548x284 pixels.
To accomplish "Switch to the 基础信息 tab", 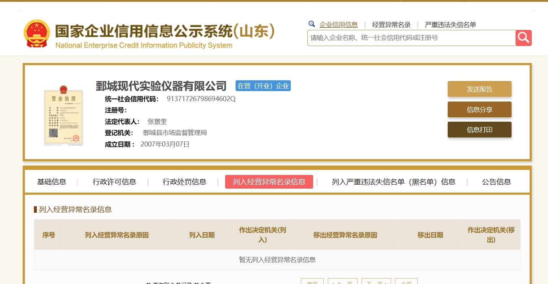I will pos(52,182).
